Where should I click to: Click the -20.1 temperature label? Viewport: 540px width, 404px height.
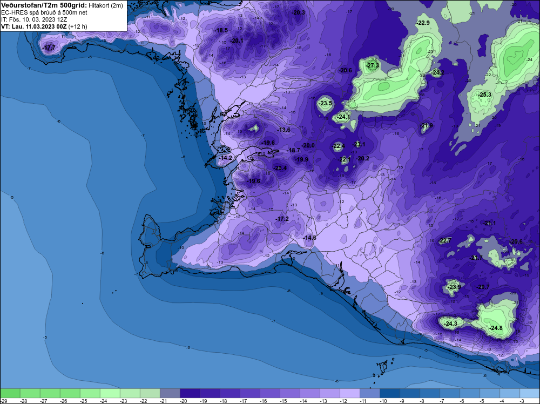pyautogui.click(x=237, y=41)
